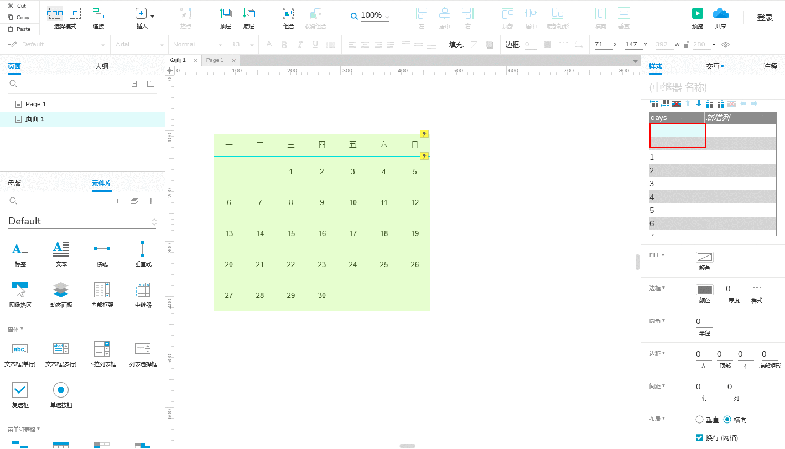785x449 pixels.
Task: Select intersected selection mode icon
Action: point(55,13)
